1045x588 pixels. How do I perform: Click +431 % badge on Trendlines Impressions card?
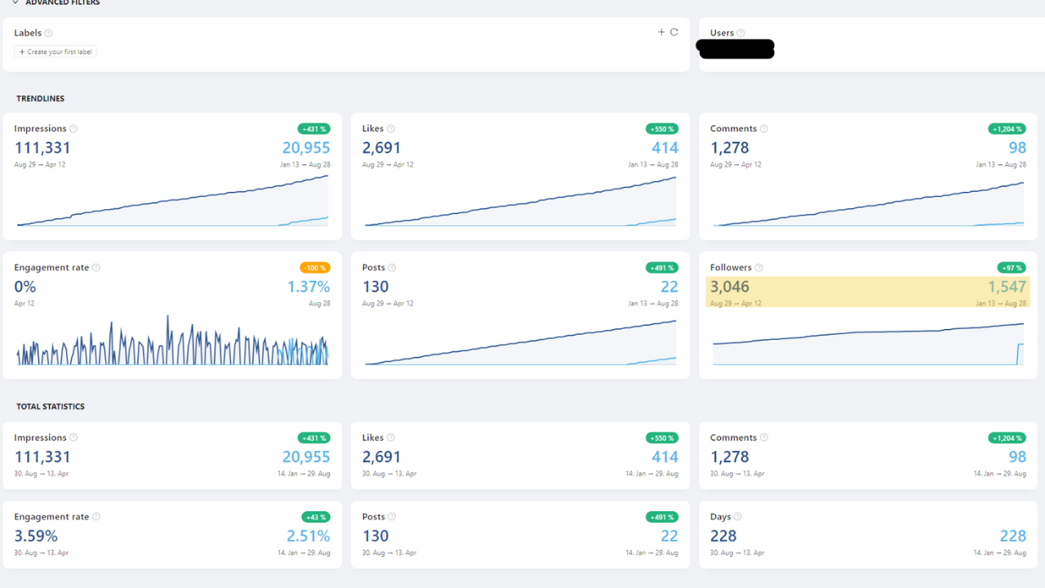pyautogui.click(x=313, y=129)
